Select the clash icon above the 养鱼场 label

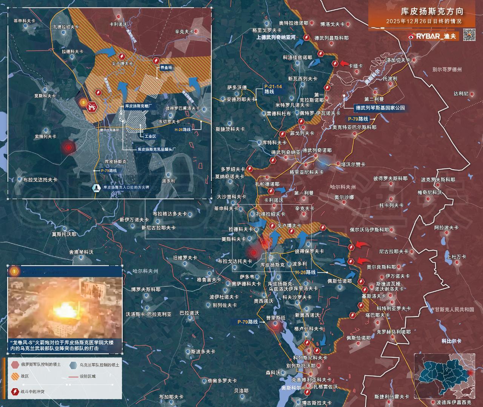pyautogui.click(x=156, y=61)
